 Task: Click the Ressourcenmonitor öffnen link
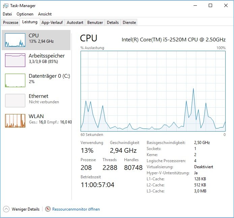(x=76, y=209)
